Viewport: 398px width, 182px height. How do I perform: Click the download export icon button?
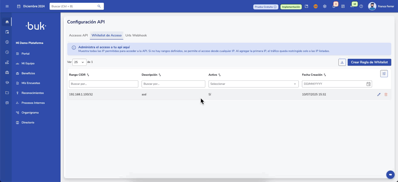[x=342, y=62]
